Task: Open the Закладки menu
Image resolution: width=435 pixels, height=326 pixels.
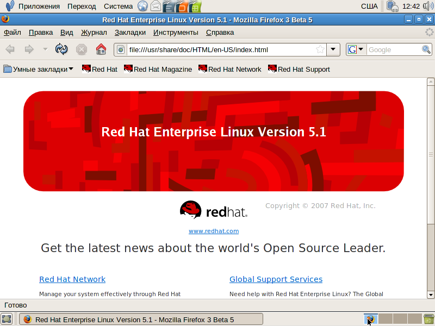Action: tap(130, 33)
